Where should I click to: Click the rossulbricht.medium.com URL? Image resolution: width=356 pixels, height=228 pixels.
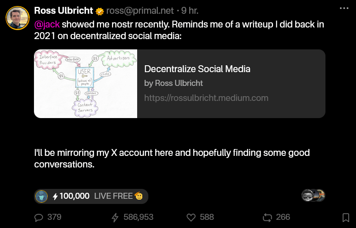206,98
